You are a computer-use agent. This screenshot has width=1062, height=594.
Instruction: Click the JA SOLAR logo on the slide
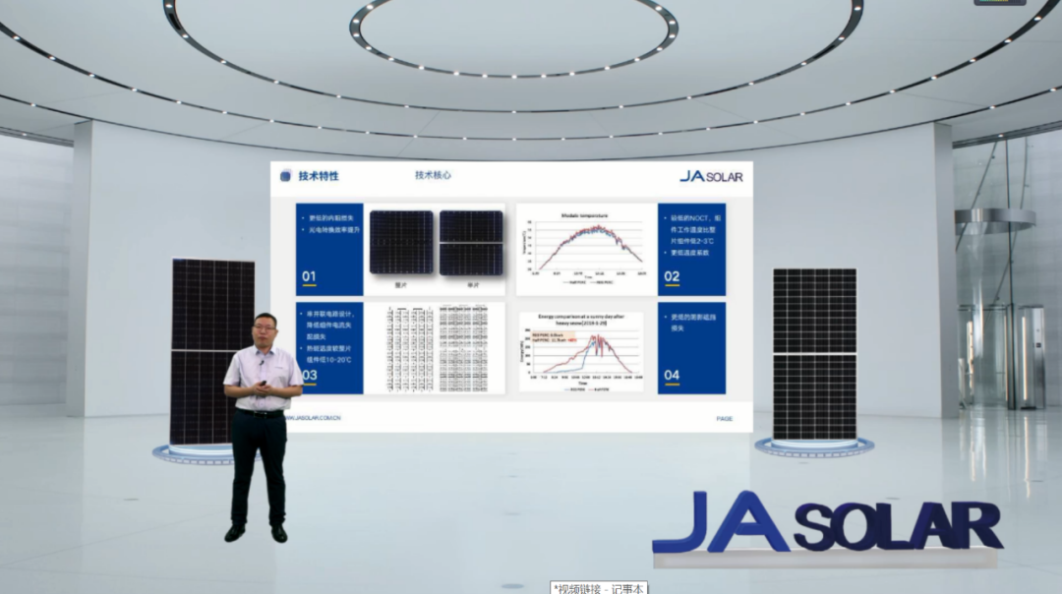711,176
